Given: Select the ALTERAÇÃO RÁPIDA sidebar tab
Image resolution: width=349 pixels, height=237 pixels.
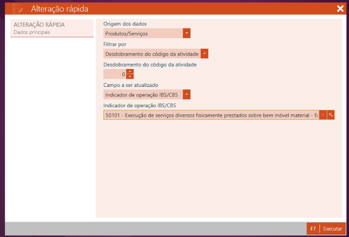Looking at the screenshot, I should tap(39, 25).
